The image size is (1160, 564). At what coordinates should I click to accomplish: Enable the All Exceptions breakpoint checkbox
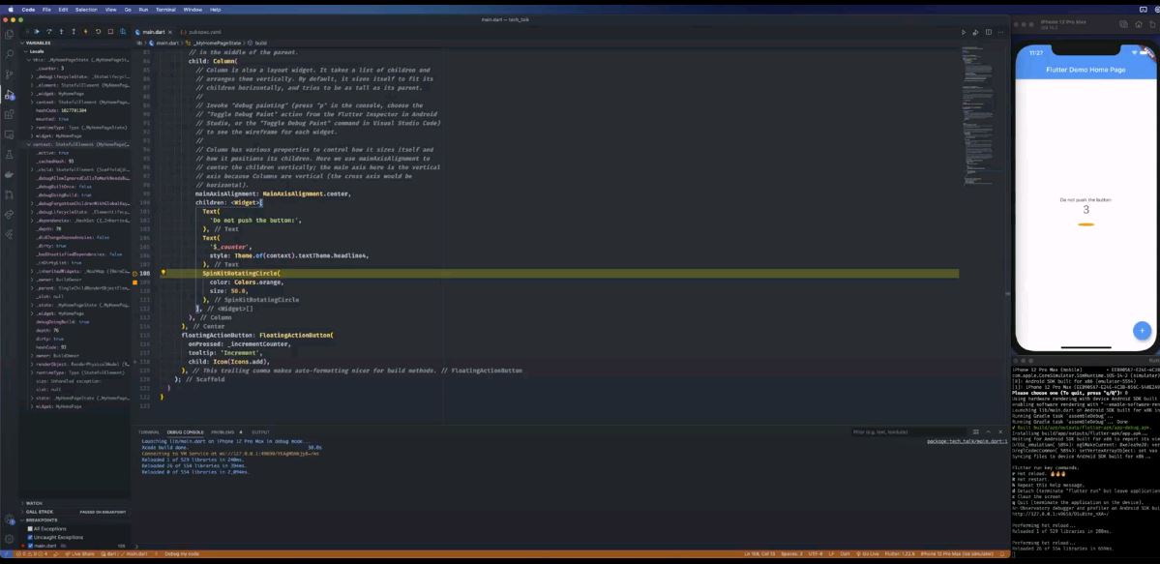30,528
